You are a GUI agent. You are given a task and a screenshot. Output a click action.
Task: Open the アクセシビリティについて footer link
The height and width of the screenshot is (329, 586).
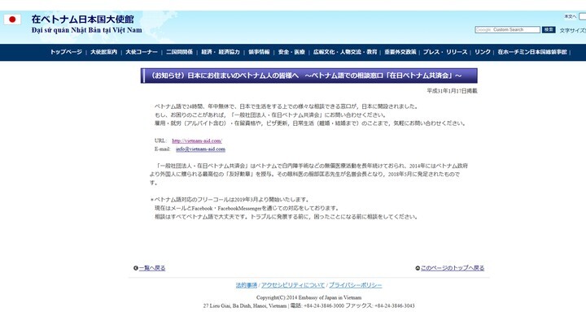293,285
